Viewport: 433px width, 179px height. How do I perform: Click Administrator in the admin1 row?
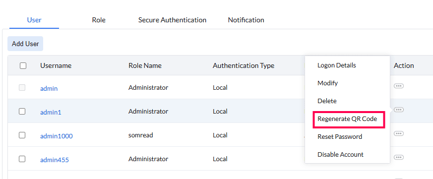coord(148,112)
